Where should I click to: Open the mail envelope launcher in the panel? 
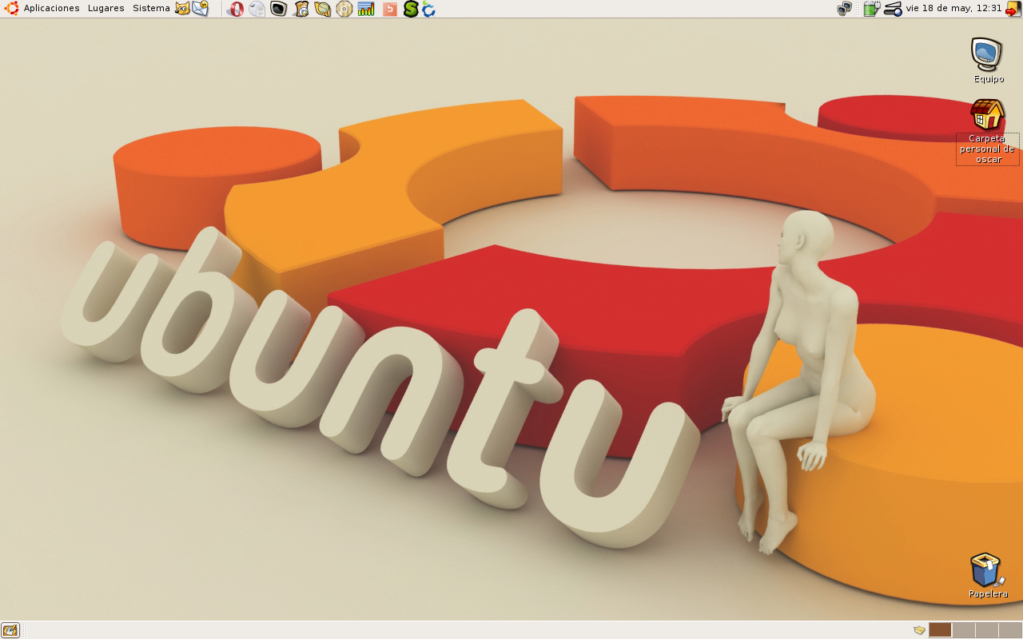pyautogui.click(x=200, y=9)
